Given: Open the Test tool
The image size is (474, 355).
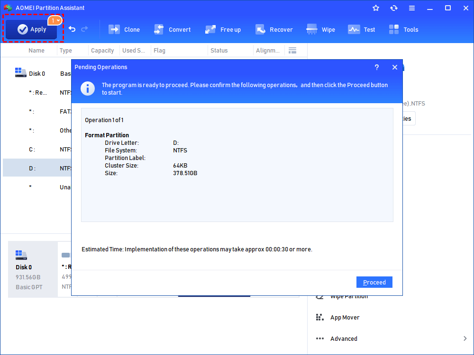Looking at the screenshot, I should click(361, 29).
